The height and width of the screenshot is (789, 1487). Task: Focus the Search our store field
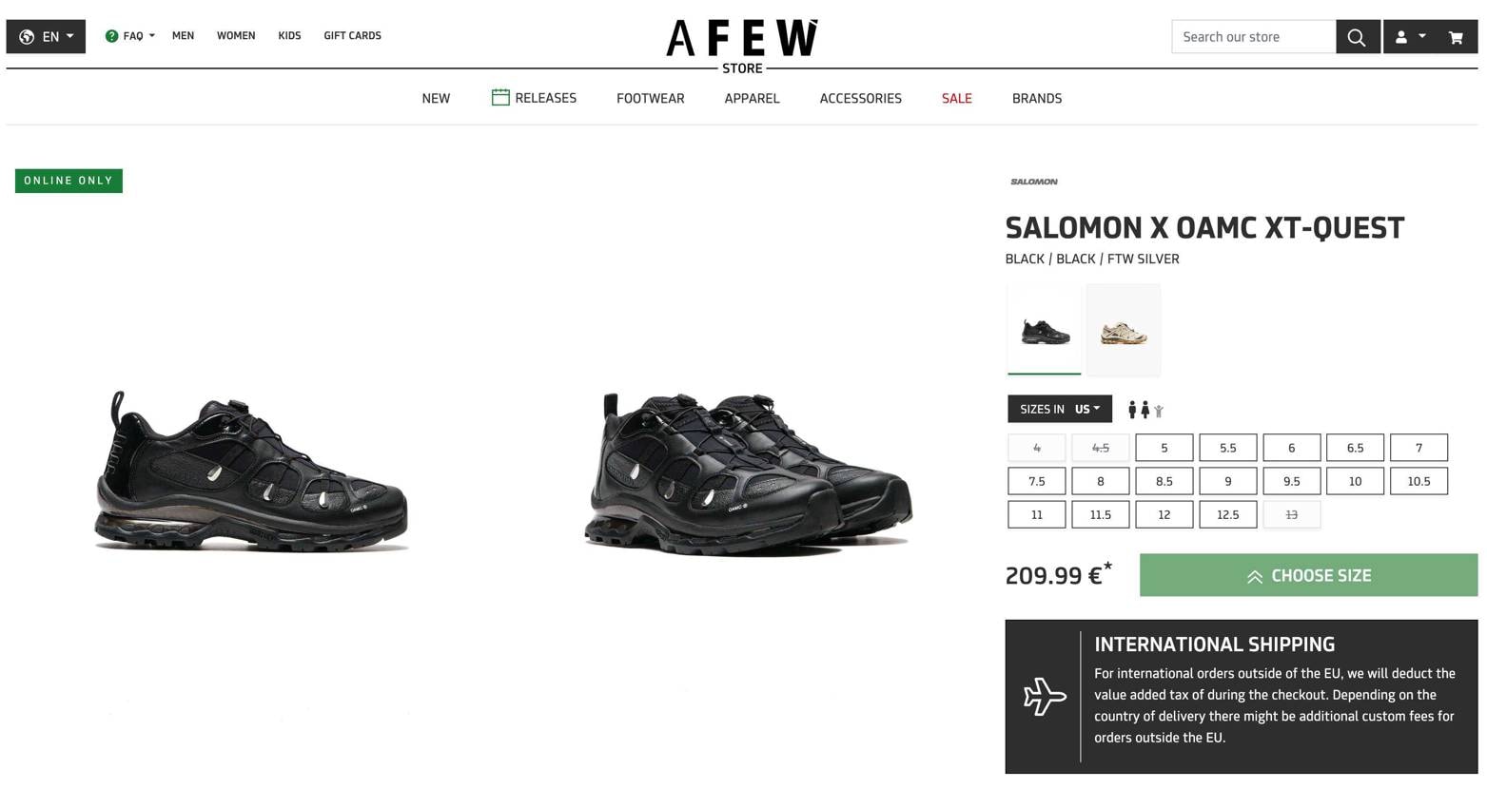pos(1253,37)
